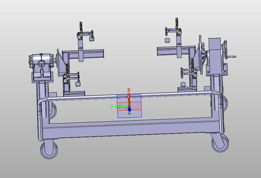Click the red X axis label
Screen dimensions: 261x178
tap(129, 90)
